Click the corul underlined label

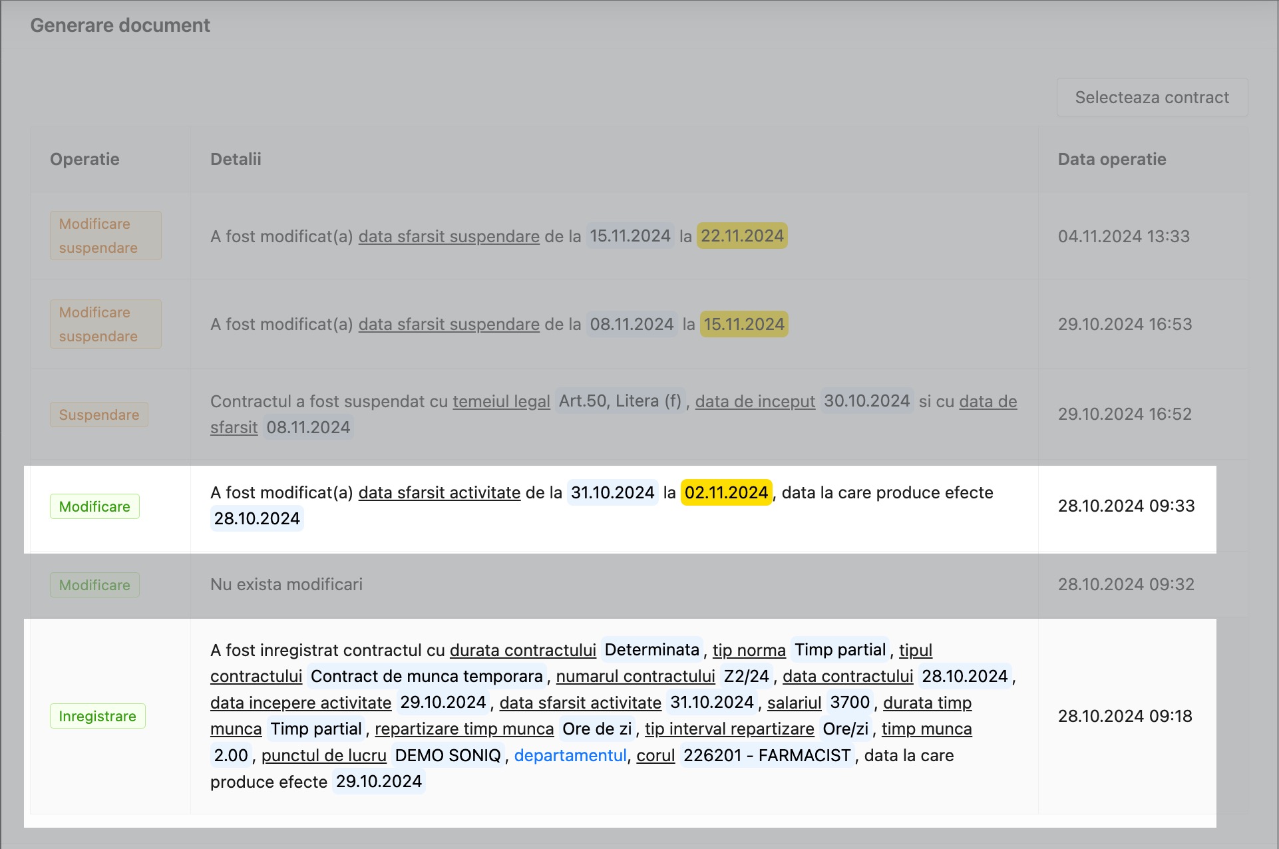click(x=655, y=755)
